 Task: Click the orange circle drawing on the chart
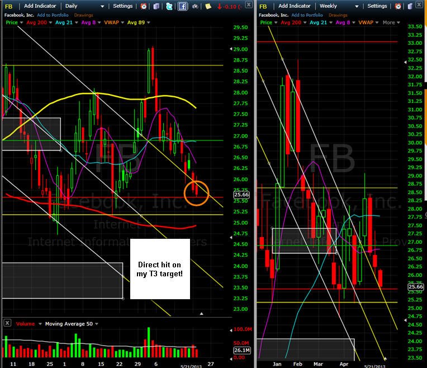click(x=196, y=193)
